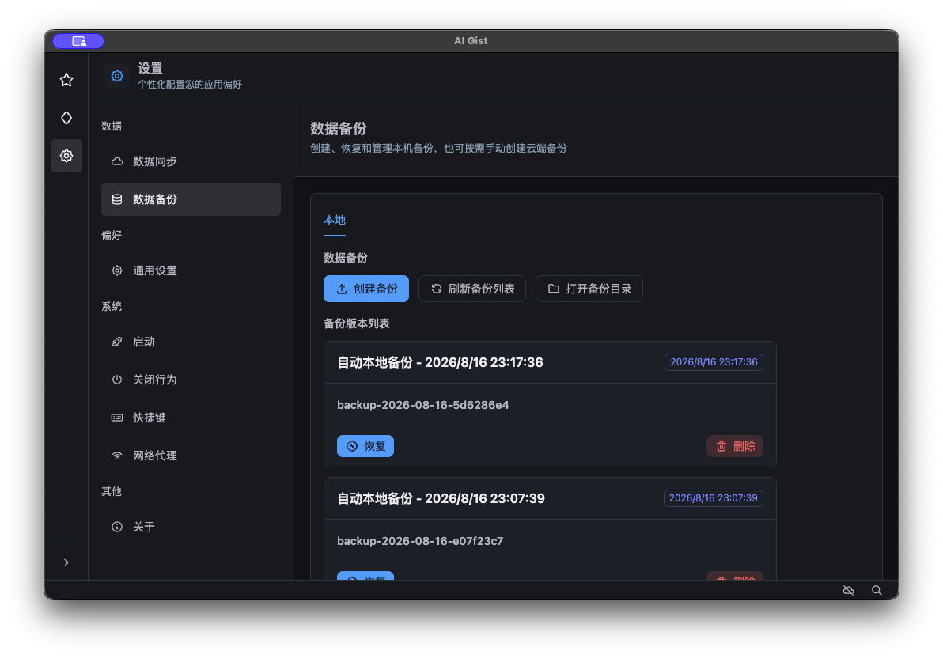
Task: Click the keyboard icon beside 快捷键
Action: click(117, 418)
